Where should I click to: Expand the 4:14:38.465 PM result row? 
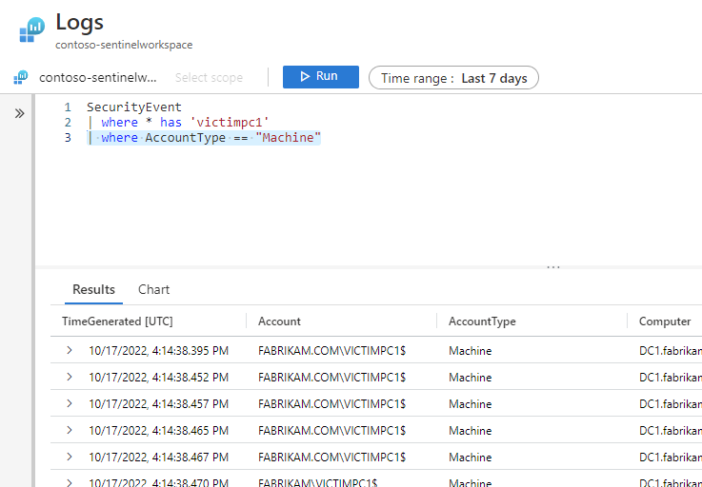70,431
